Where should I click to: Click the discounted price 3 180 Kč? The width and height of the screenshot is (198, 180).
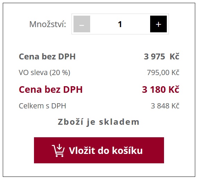pos(161,90)
